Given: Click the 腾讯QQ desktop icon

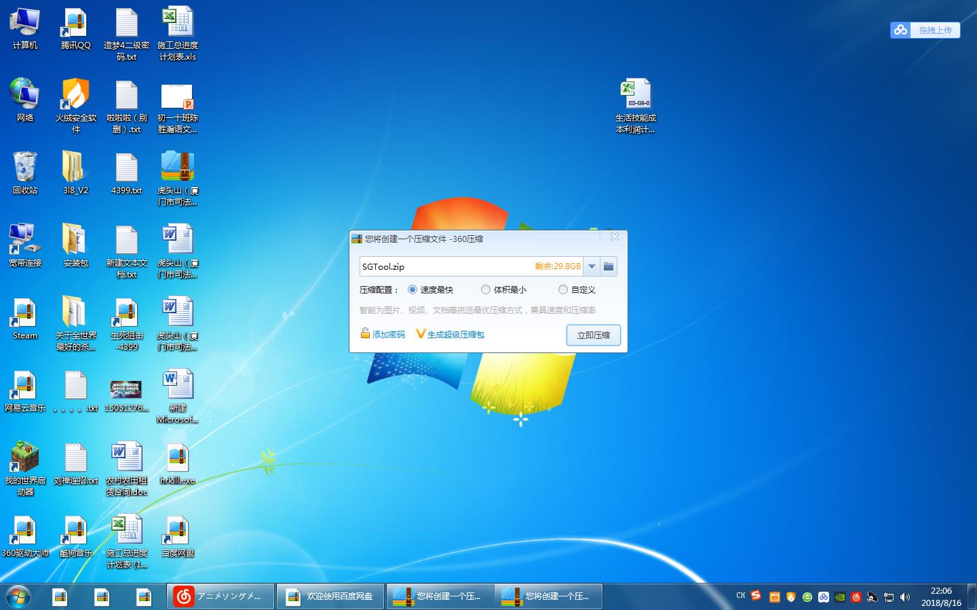Looking at the screenshot, I should coord(75,24).
